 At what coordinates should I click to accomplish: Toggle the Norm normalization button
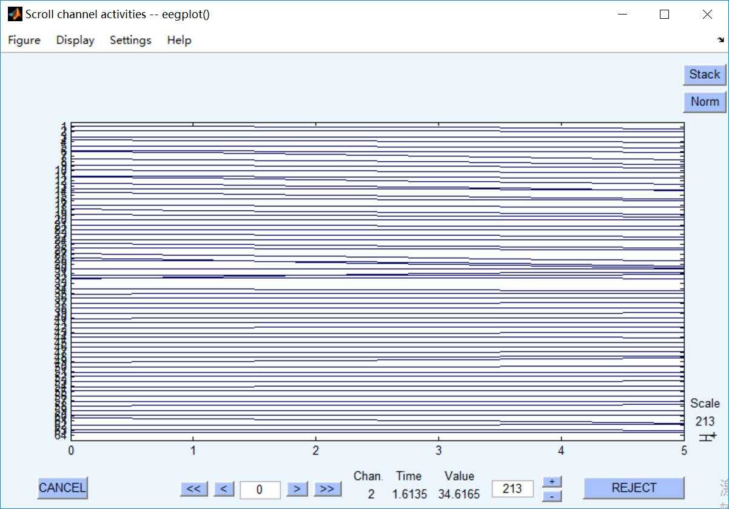705,102
